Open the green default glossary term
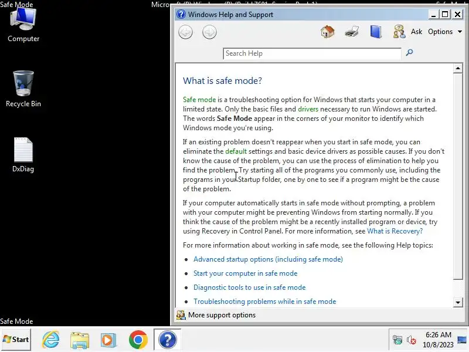 236,151
